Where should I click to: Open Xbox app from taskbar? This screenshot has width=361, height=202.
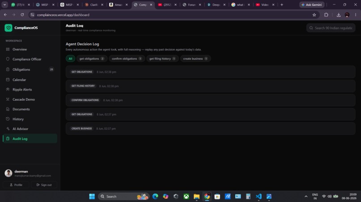click(x=186, y=197)
